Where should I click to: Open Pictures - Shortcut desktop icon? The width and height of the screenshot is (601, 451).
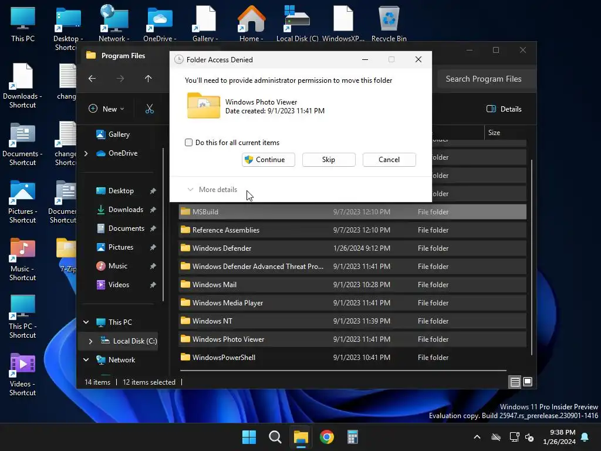22,202
